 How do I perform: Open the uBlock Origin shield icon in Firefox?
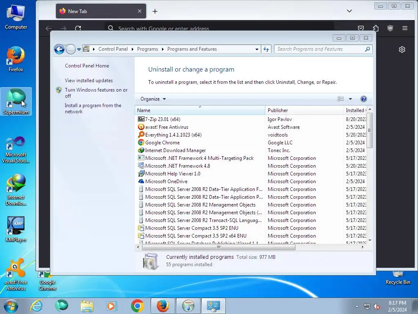(x=390, y=28)
